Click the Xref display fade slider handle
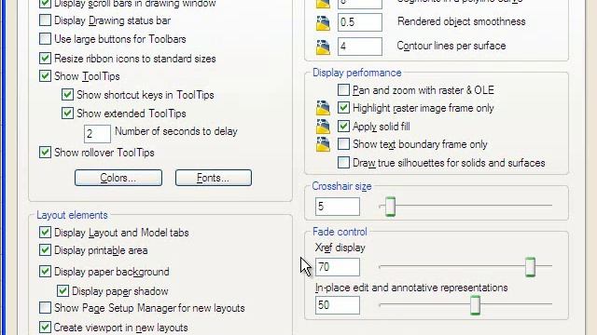The height and width of the screenshot is (335, 597). click(x=530, y=267)
